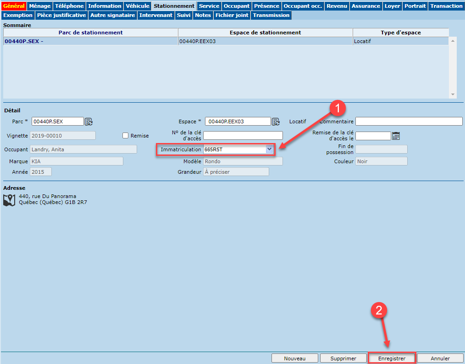Expand the Immatriculation dropdown
Image resolution: width=465 pixels, height=364 pixels.
269,149
